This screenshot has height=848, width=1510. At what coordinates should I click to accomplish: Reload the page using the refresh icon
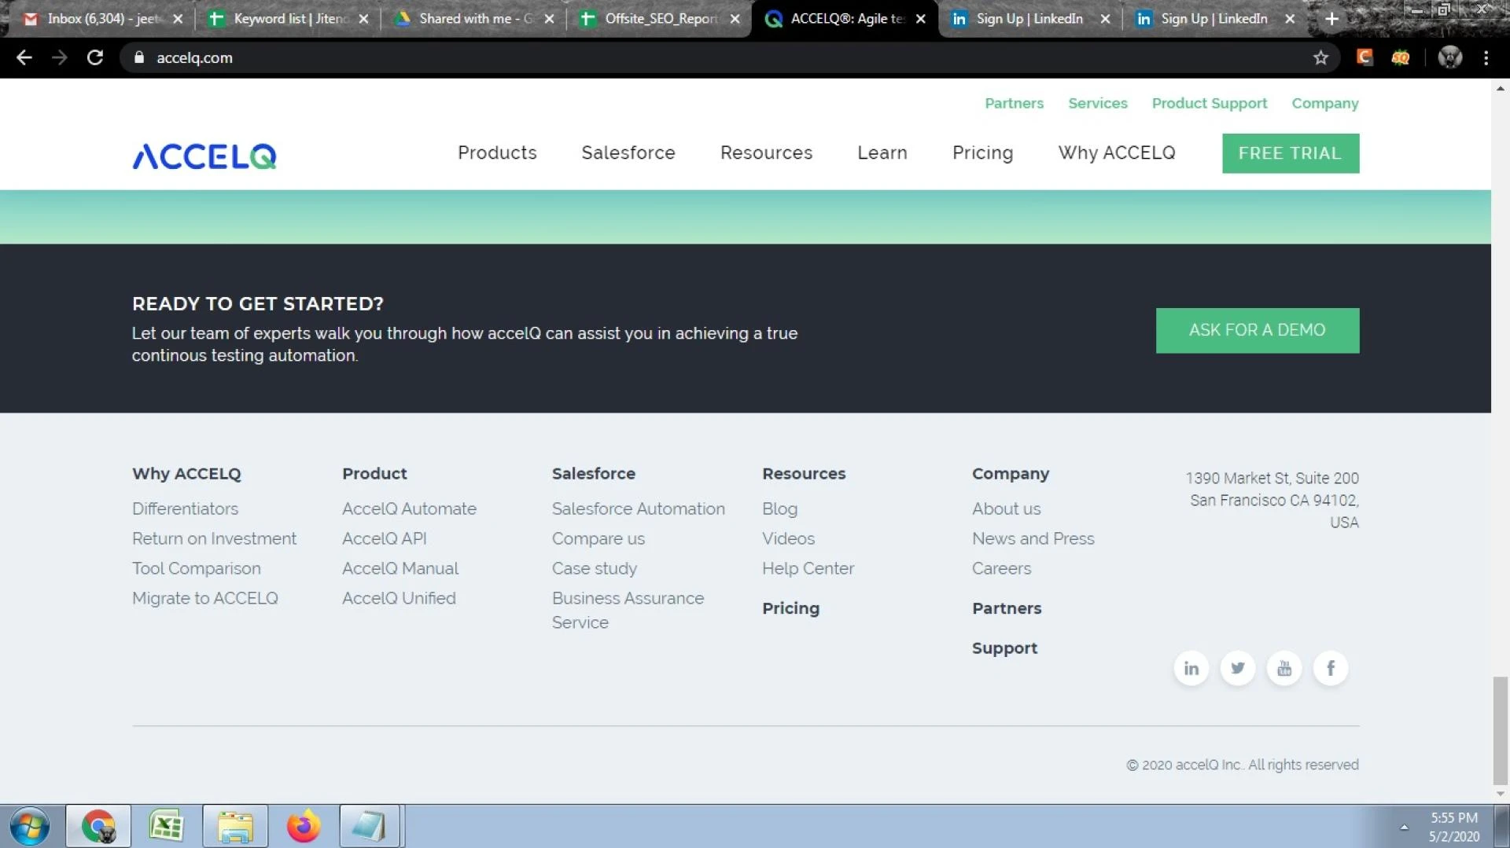pyautogui.click(x=95, y=58)
